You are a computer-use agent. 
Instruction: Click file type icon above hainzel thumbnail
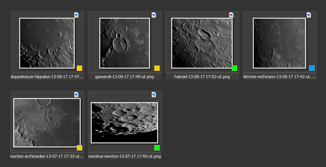[x=231, y=15]
